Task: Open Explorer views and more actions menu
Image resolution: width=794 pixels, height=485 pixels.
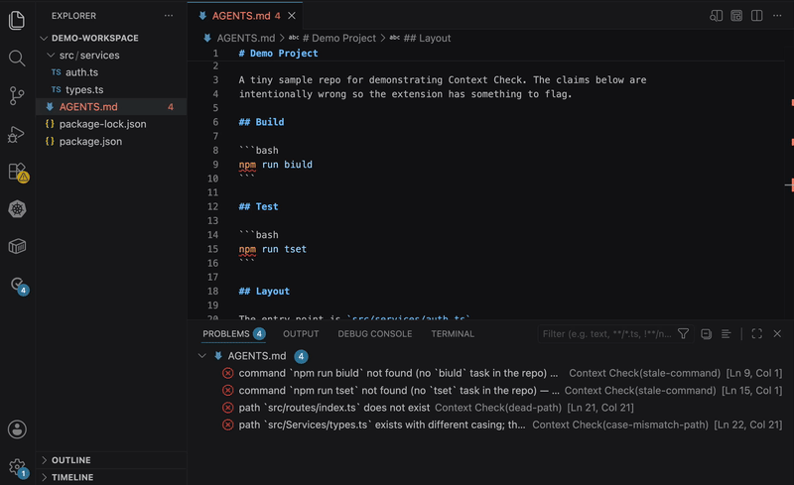Action: pos(169,16)
